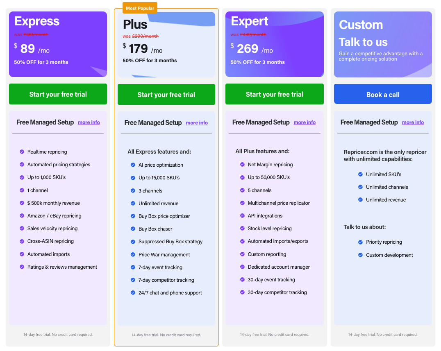The width and height of the screenshot is (441, 351).
Task: Start free trial for Express plan
Action: 58,94
